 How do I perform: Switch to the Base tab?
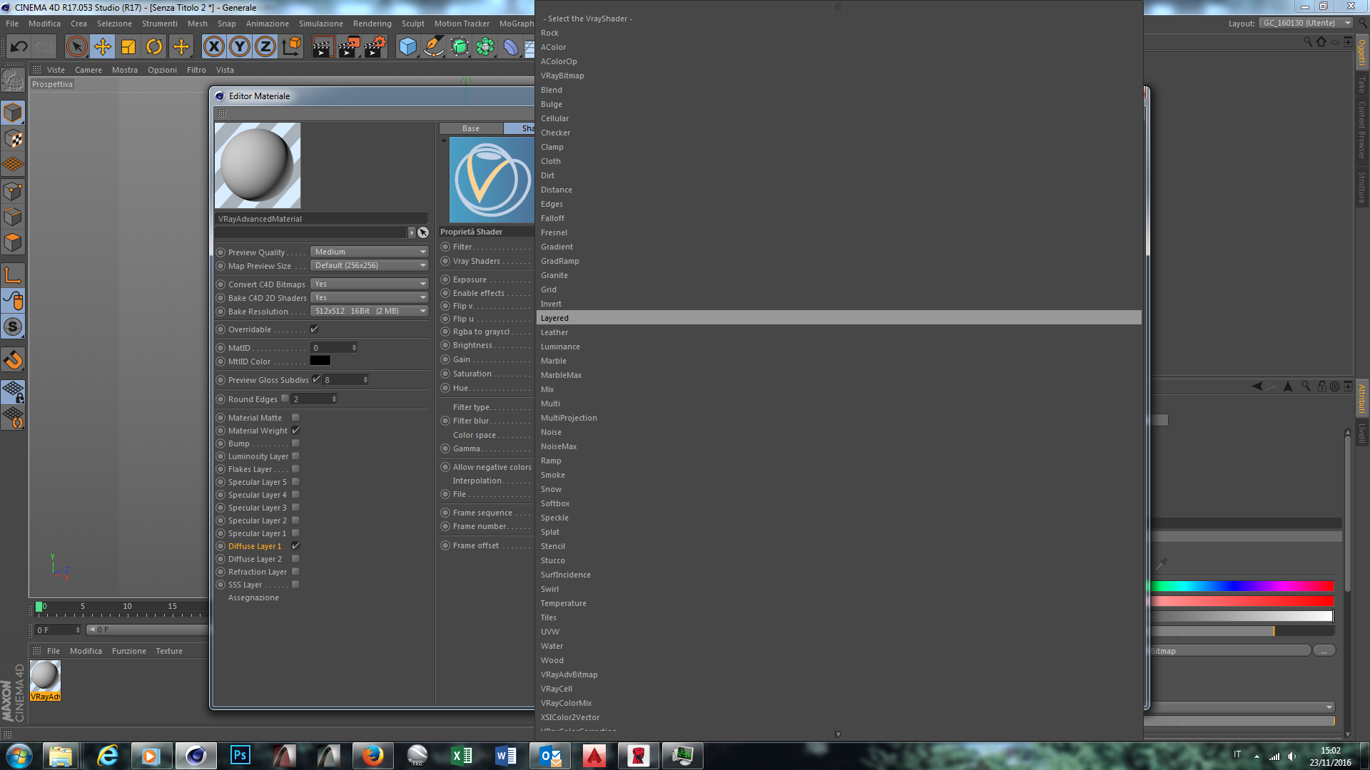point(471,128)
